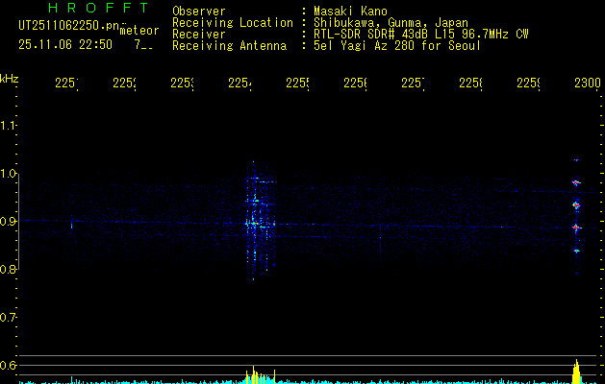The width and height of the screenshot is (605, 384).
Task: Click the yellow meteor label
Action: click(x=139, y=32)
